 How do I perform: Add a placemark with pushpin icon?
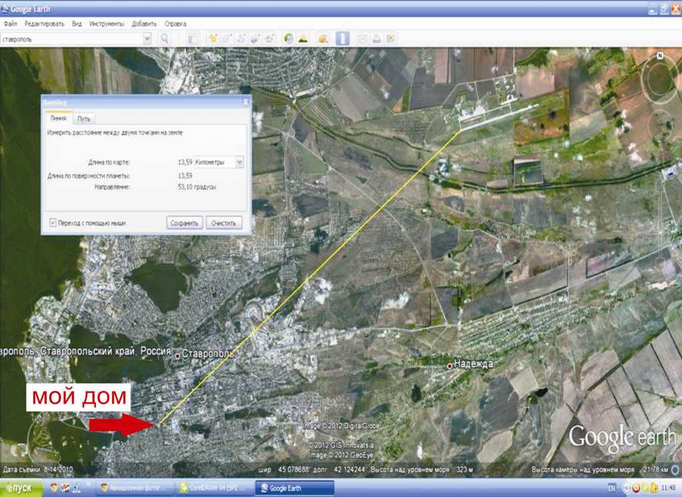(x=212, y=39)
